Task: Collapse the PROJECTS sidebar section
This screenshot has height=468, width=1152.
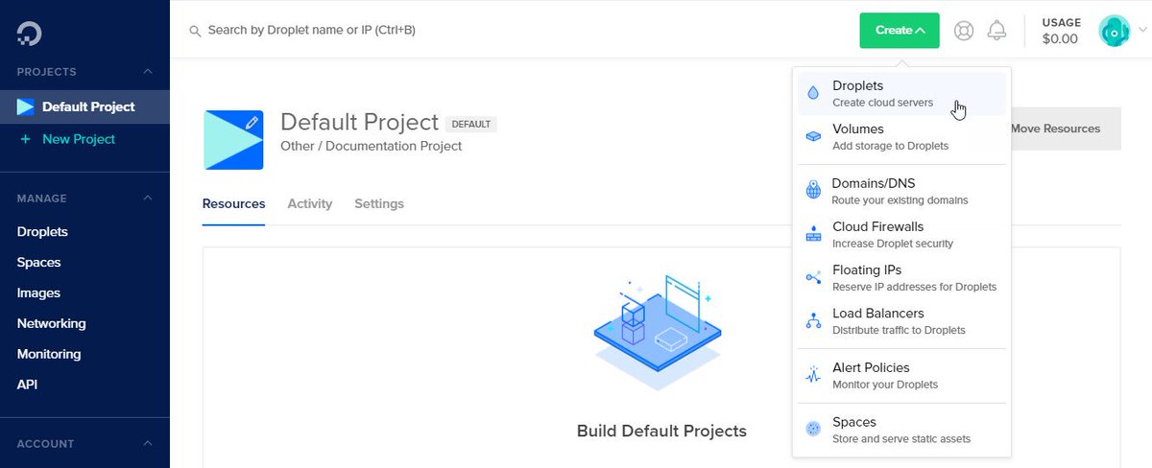Action: 147,72
